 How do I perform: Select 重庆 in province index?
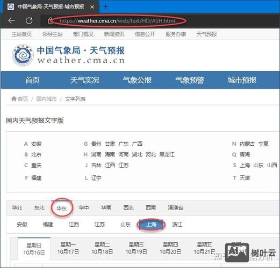point(37,165)
